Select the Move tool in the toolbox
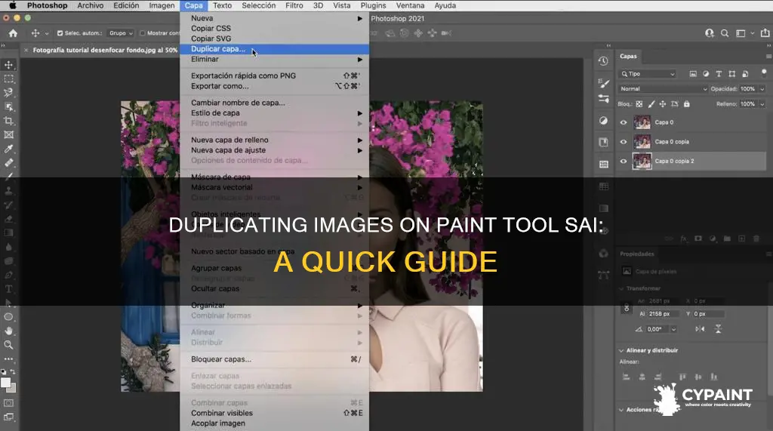Viewport: 773px width, 431px height. tap(9, 65)
